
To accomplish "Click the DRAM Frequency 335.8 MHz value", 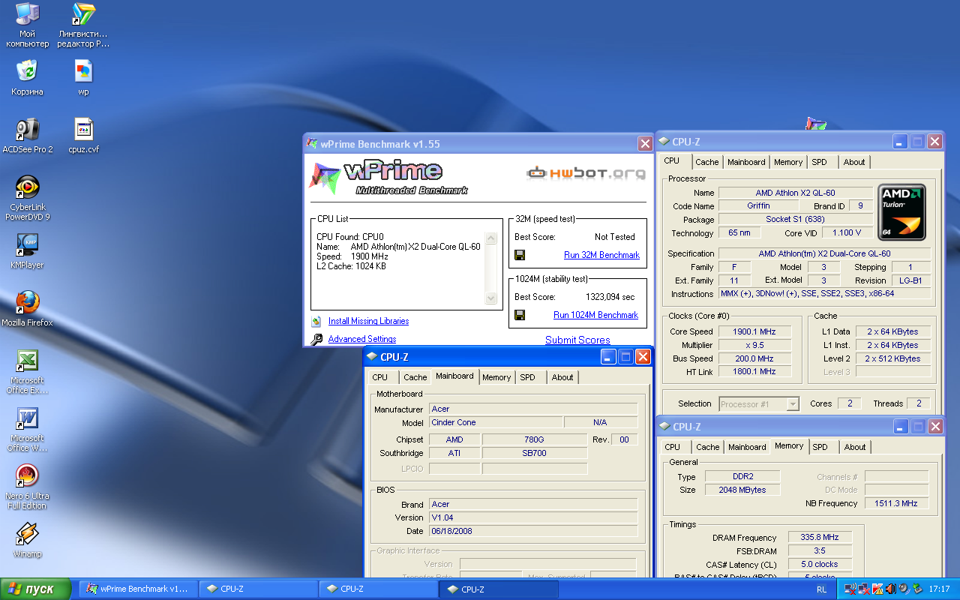I will pos(820,537).
